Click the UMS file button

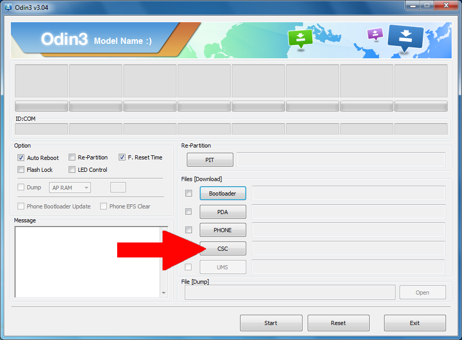pyautogui.click(x=223, y=267)
